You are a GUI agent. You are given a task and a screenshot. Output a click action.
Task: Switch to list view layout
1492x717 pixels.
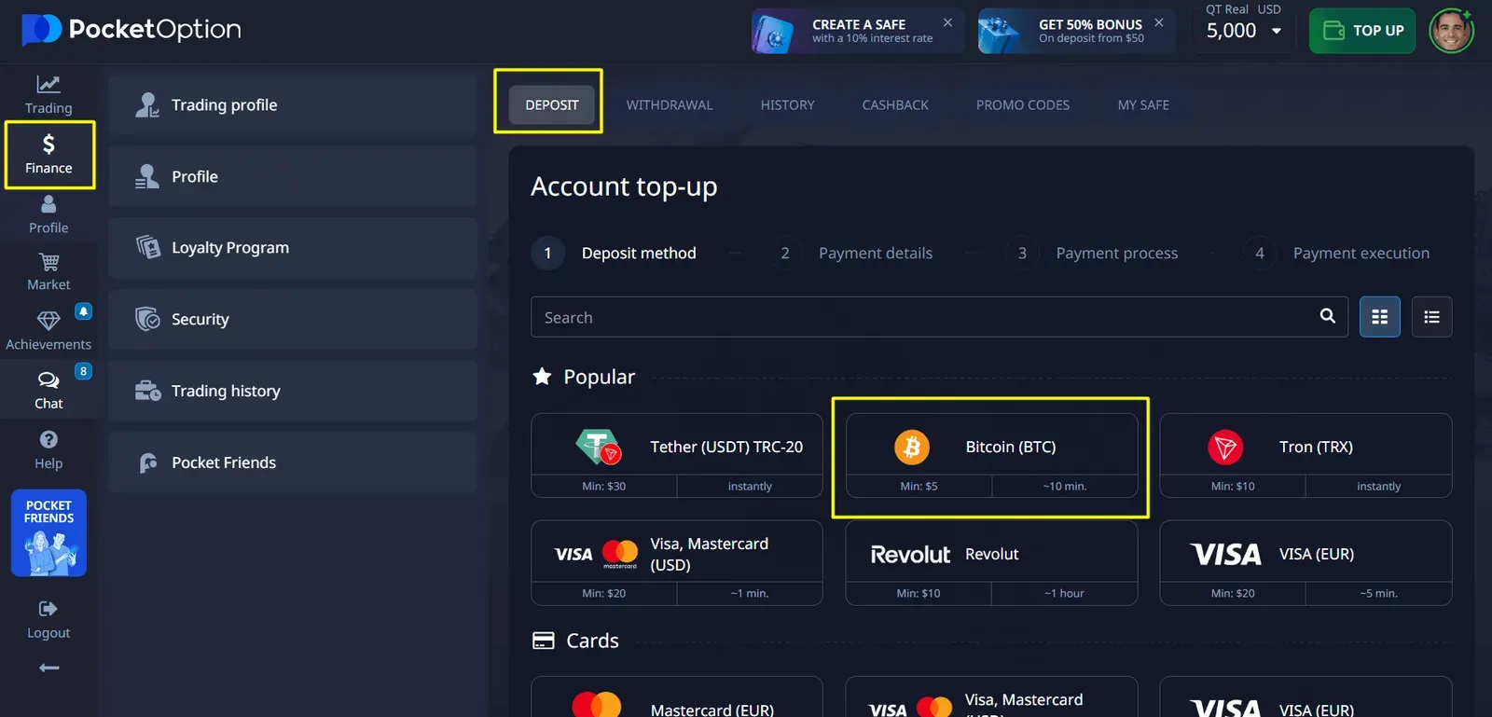tap(1431, 317)
